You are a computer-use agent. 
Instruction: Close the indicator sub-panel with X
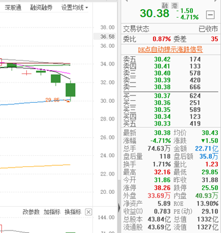88,212
